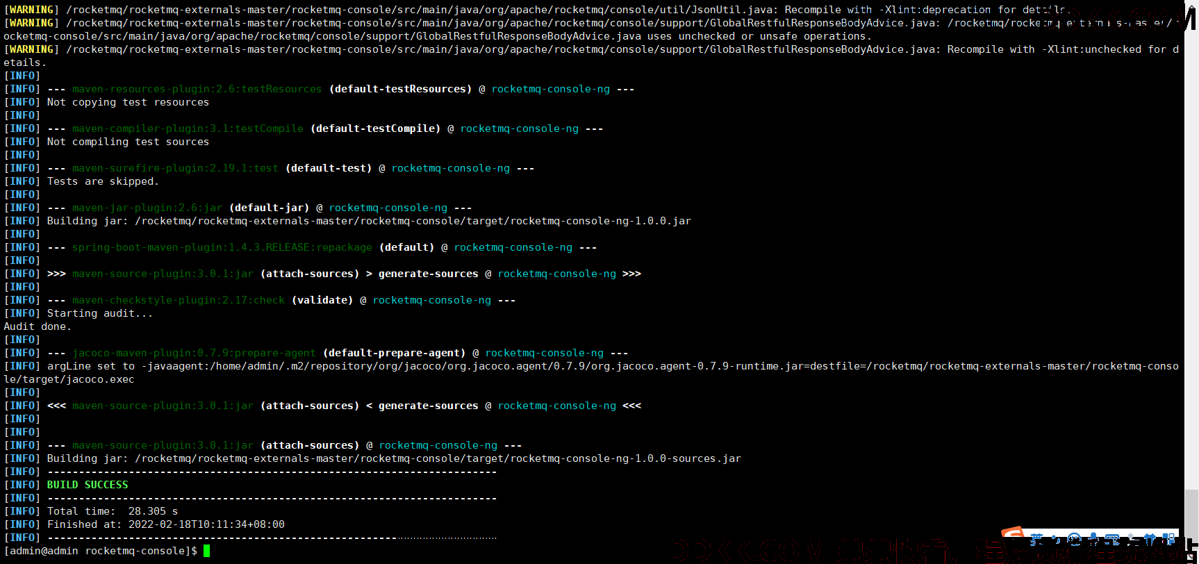Toggle the punctuation mode icon in IME bar
1199x564 pixels.
click(x=1056, y=539)
